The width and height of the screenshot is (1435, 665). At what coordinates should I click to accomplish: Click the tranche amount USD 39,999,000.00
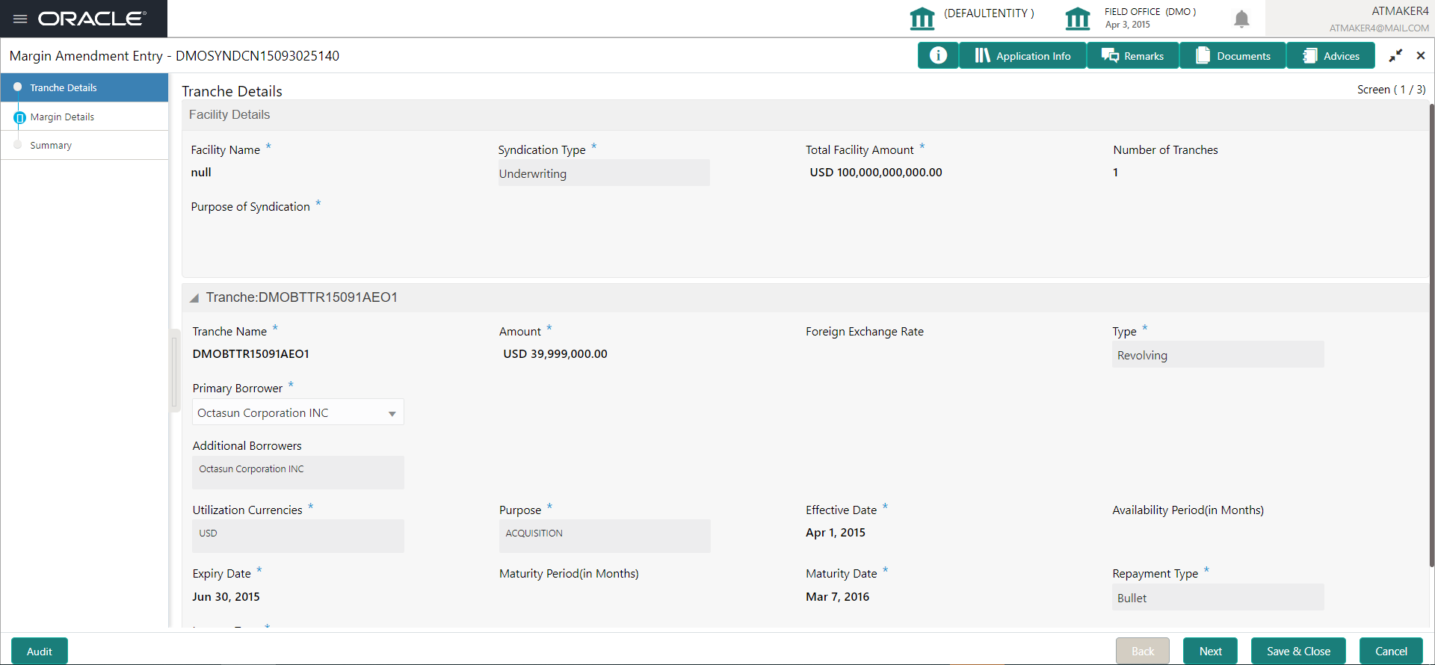[555, 354]
